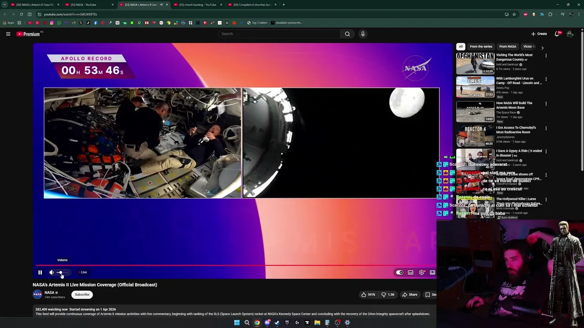Go back in browser history

tap(5, 14)
